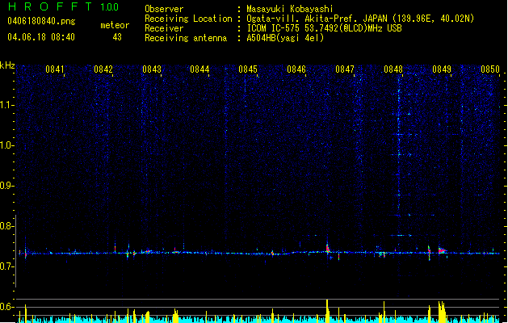508x323 pixels.
Task: Click receiver ICOM IC-575 53.7492 MHz text
Action: click(x=324, y=28)
